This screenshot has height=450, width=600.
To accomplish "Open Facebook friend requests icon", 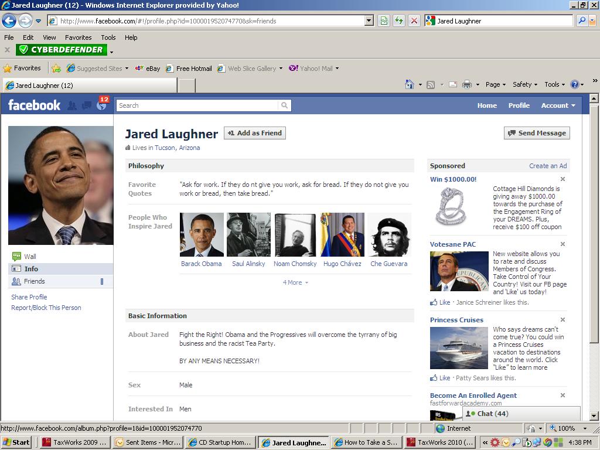I will (71, 105).
